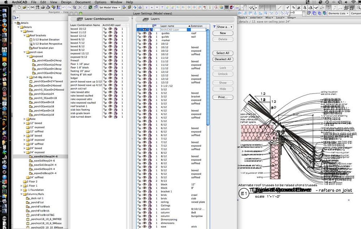Click solid/wireframe icon for guides layer
Image resolution: width=361 pixels, height=229 pixels.
(x=150, y=33)
